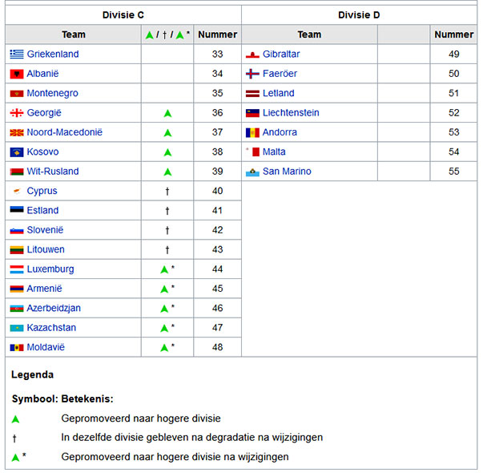The height and width of the screenshot is (473, 483).
Task: Click the starred arrow in Luxemburg row
Action: click(x=167, y=269)
